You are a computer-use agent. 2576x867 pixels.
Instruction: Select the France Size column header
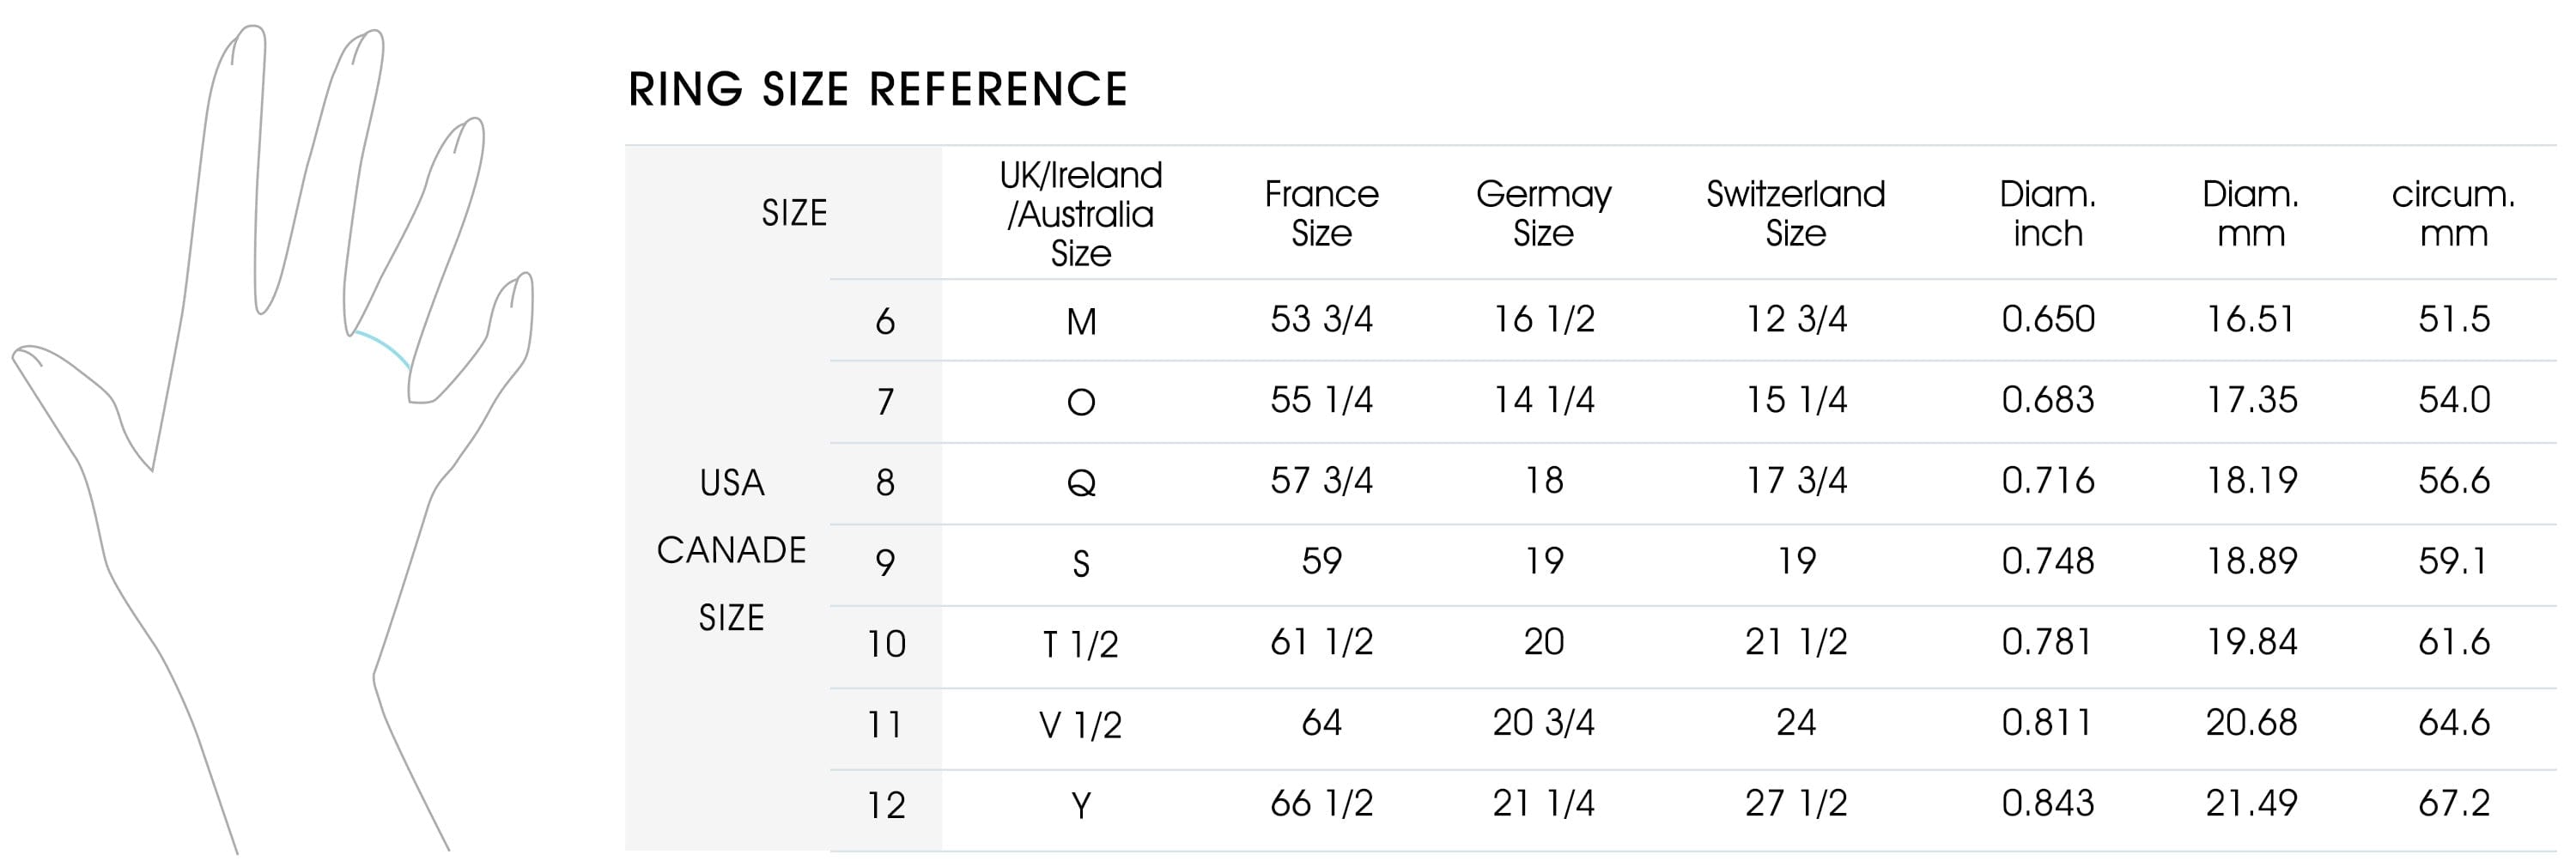point(1321,214)
